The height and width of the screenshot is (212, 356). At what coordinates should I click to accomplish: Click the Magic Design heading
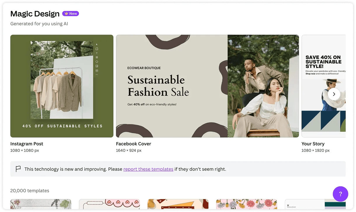tap(35, 14)
